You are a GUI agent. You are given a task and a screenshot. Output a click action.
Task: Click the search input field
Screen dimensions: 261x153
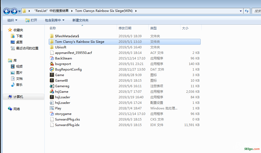click(x=256, y=11)
